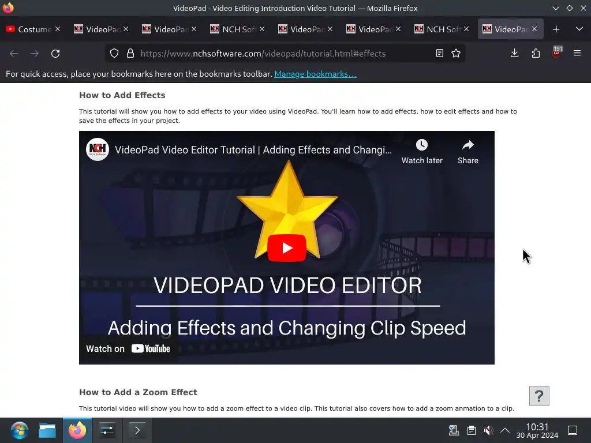
Task: Open a new tab with plus button
Action: pyautogui.click(x=556, y=29)
